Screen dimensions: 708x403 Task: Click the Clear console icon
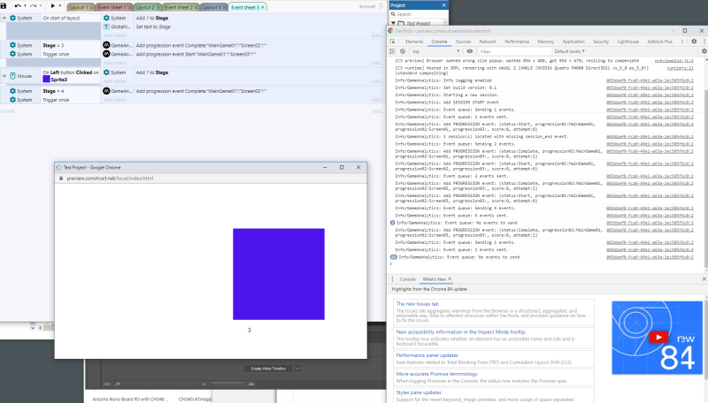point(403,51)
